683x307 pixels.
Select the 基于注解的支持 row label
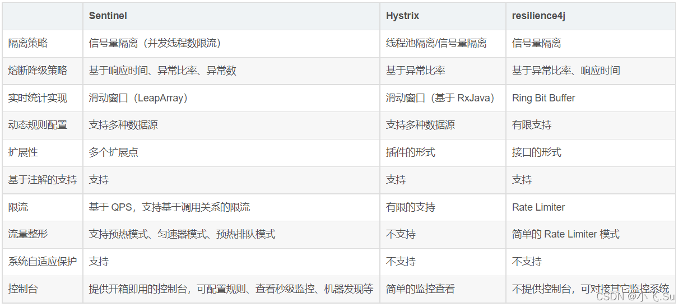click(43, 180)
